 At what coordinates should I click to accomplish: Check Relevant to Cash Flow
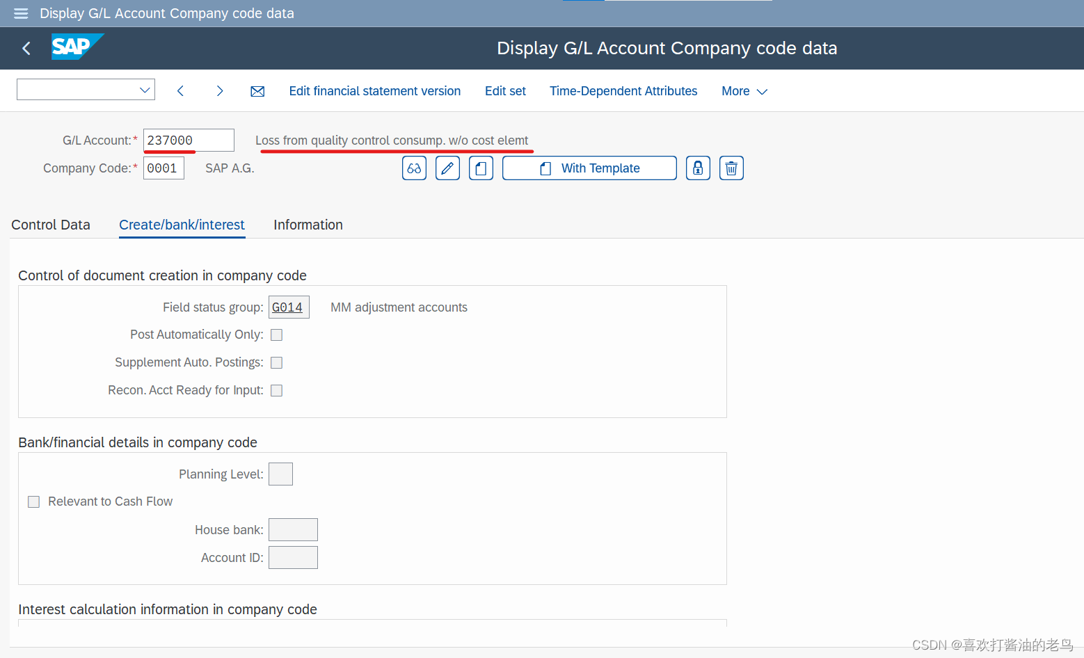(33, 501)
